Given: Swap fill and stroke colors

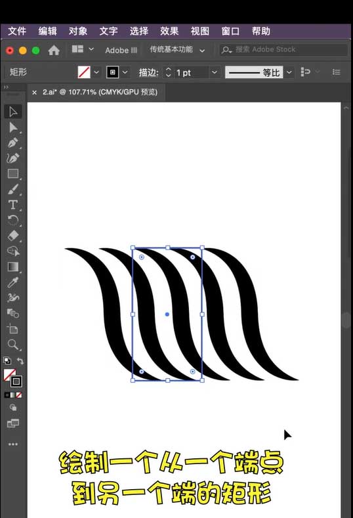Looking at the screenshot, I should 20,360.
